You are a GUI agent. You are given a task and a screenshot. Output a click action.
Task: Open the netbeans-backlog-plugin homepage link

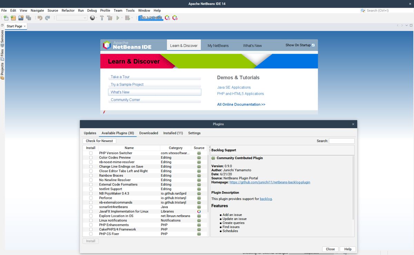270,182
